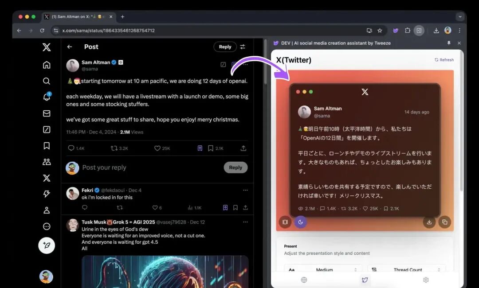The image size is (479, 288).
Task: Bookmark this page with the star icon
Action: point(380,31)
